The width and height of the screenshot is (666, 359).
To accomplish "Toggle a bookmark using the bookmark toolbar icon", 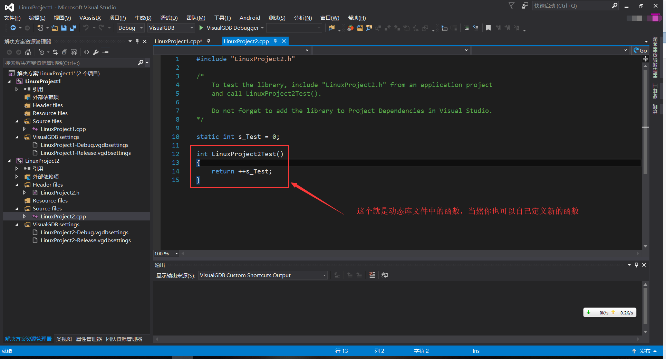I will tap(488, 28).
